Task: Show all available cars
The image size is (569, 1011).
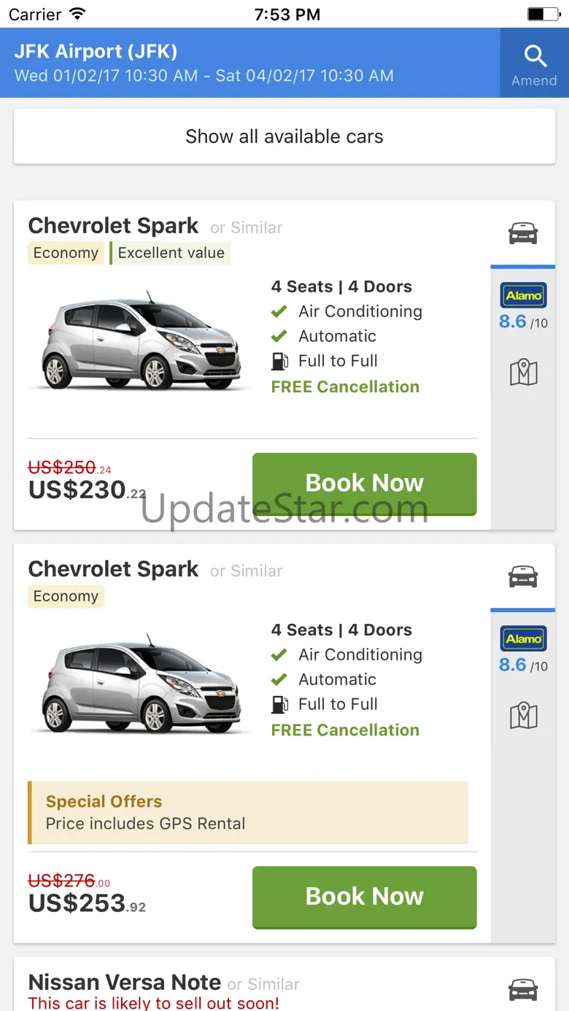Action: [x=284, y=136]
